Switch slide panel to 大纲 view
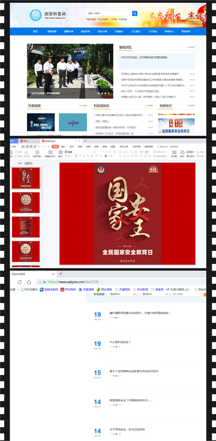The image size is (216, 441). pos(19,163)
